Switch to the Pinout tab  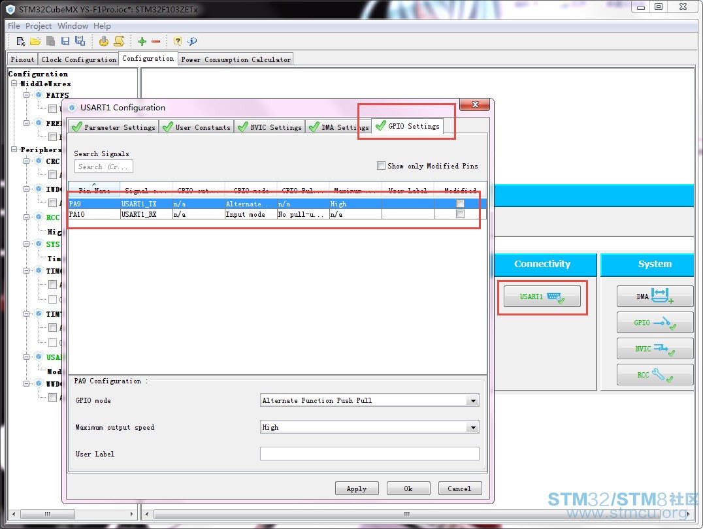click(x=22, y=59)
